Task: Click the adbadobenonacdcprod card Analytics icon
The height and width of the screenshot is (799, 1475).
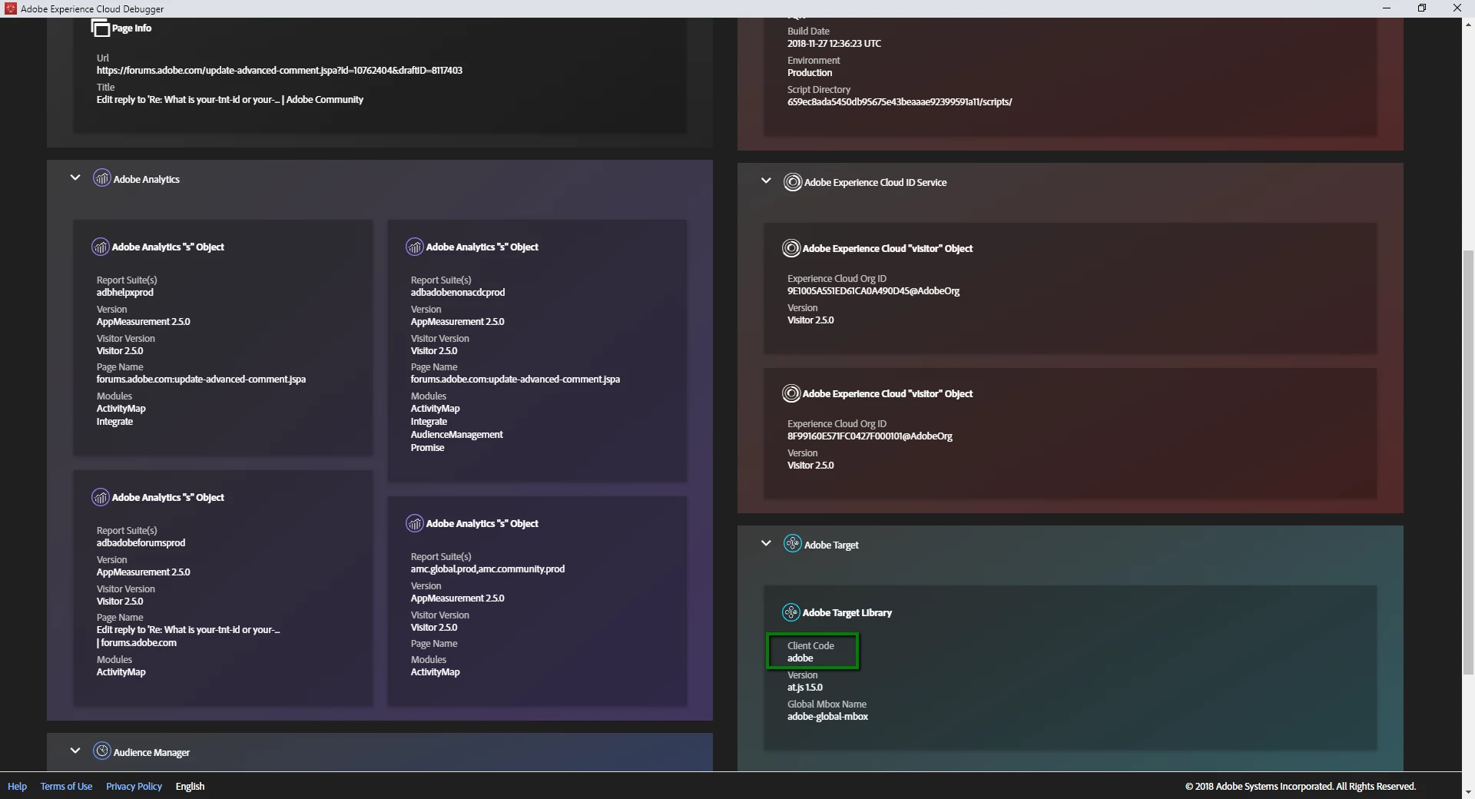Action: coord(415,247)
